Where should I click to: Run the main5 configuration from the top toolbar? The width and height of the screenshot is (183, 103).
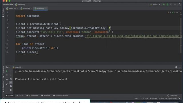click(164, 5)
